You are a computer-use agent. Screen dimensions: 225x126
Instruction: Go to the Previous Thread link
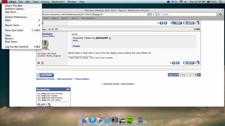112,84
